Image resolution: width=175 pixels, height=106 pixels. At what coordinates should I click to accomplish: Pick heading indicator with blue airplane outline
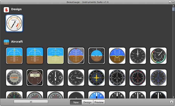158,77
